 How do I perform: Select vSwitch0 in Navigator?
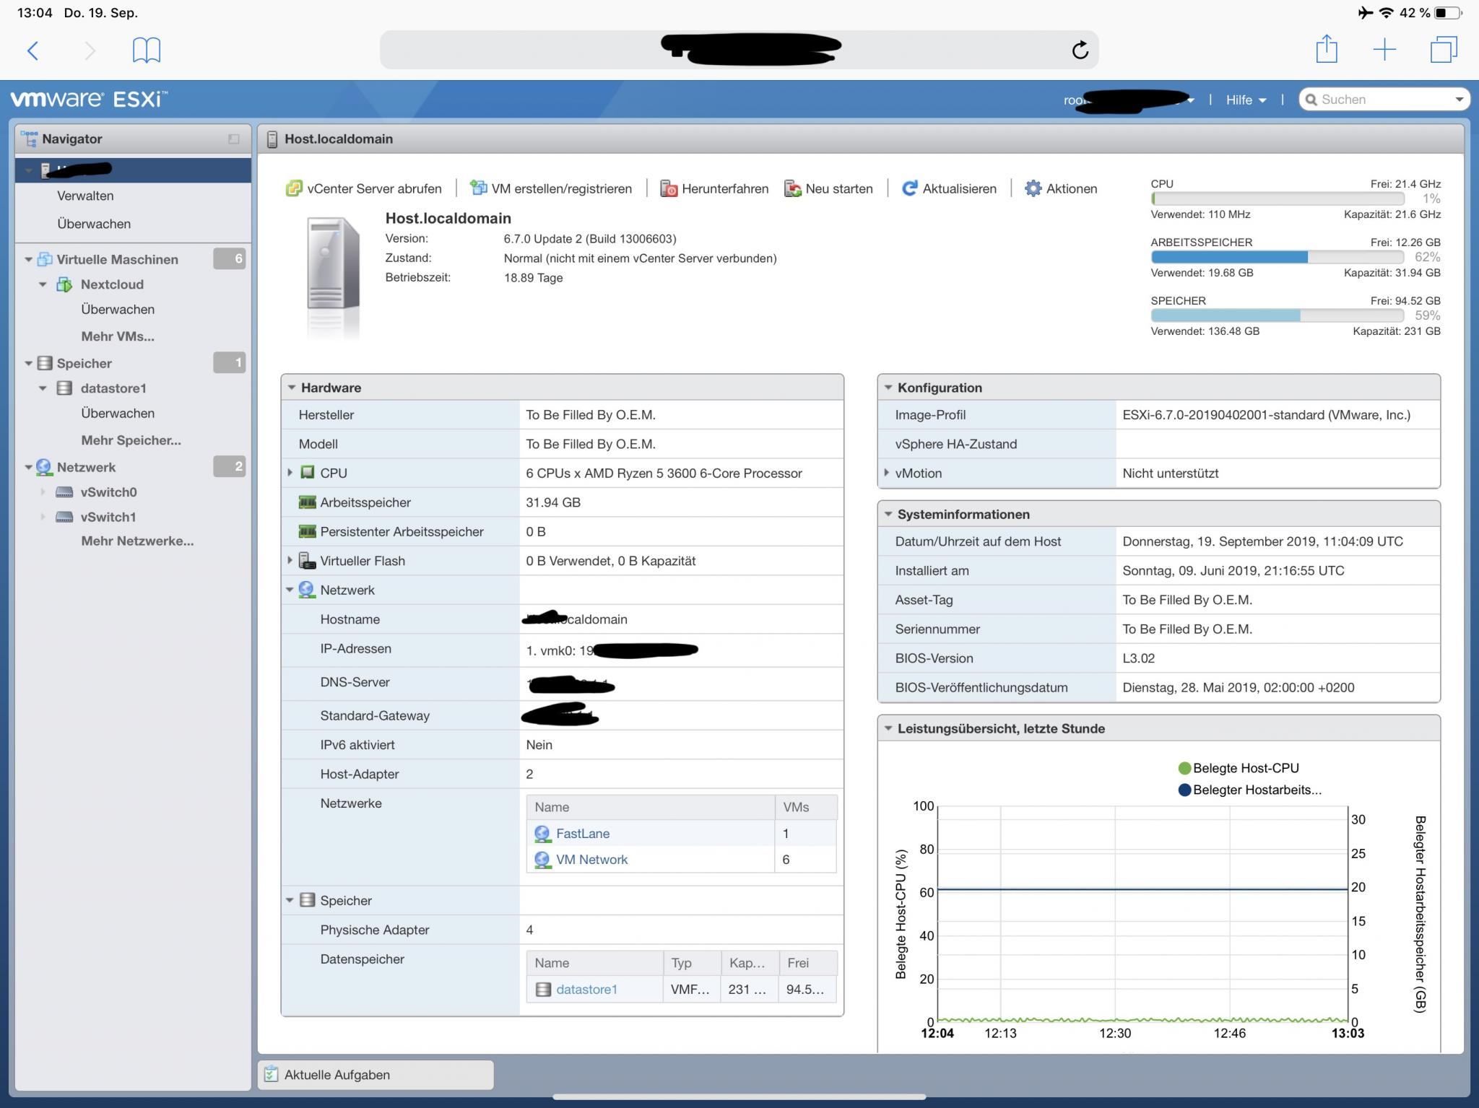point(108,492)
